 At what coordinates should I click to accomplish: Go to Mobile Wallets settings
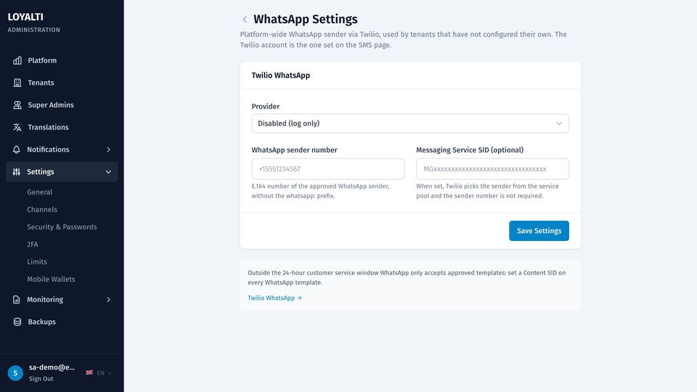pyautogui.click(x=51, y=279)
